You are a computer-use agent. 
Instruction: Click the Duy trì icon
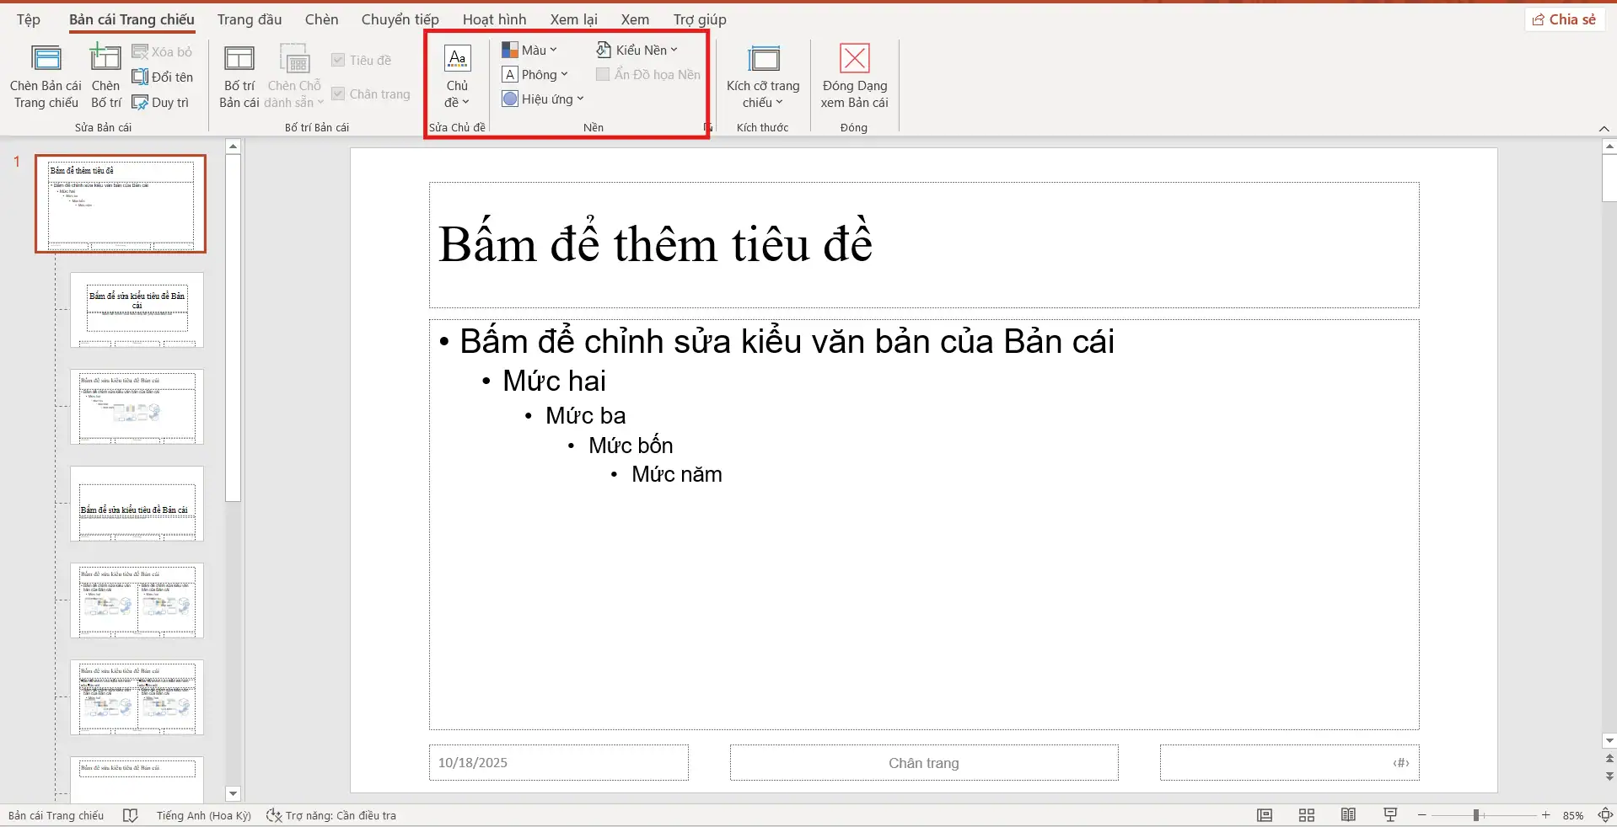pos(162,102)
